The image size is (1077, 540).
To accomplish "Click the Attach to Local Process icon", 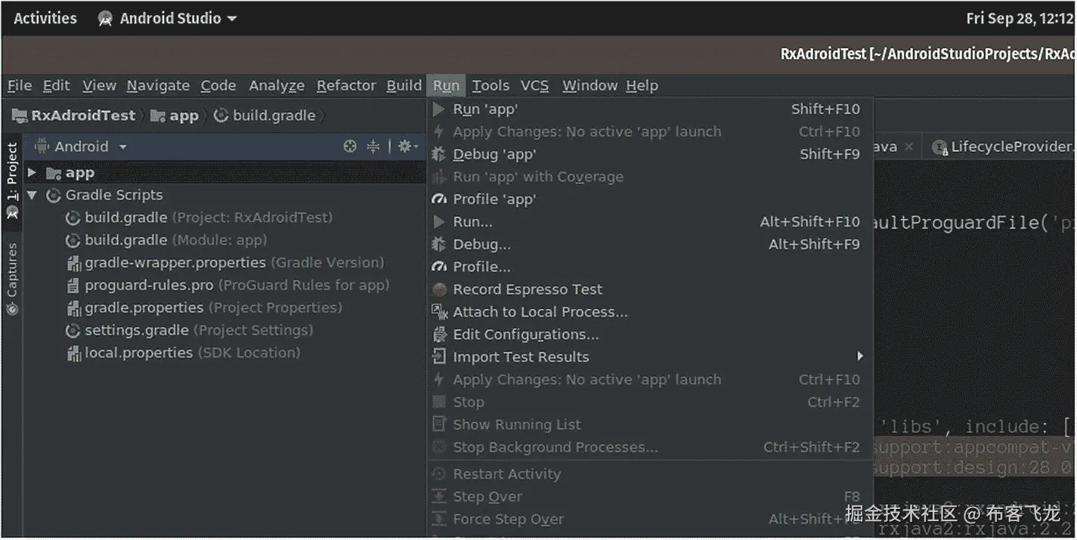I will pos(439,312).
